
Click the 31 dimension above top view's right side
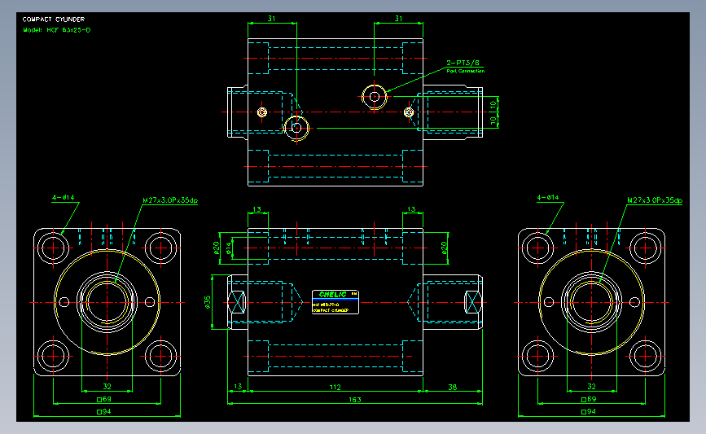(x=398, y=19)
